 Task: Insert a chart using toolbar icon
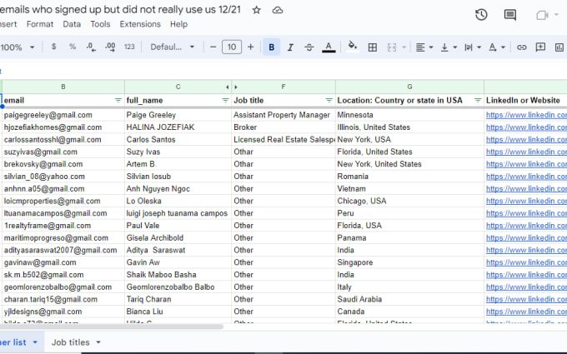559,47
